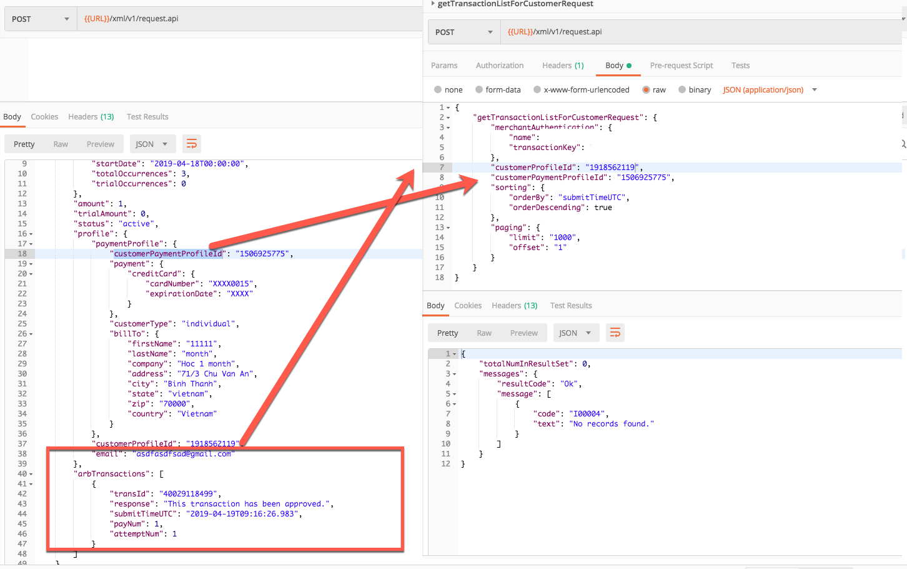Focus the right request URL field

point(701,32)
